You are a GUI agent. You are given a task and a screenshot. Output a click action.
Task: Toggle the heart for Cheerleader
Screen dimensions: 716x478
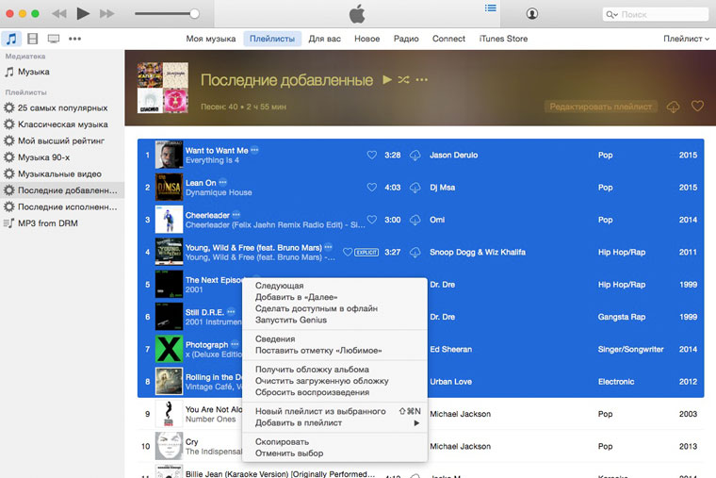(x=372, y=220)
